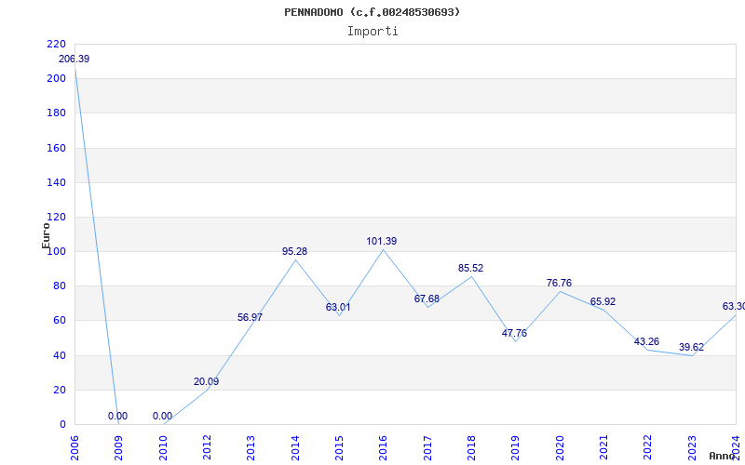
Task: Click y-axis tick label 60
Action: [x=59, y=321]
